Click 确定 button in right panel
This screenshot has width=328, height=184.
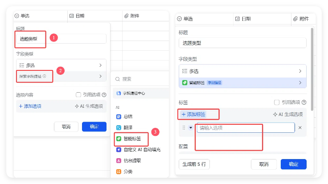click(x=294, y=164)
